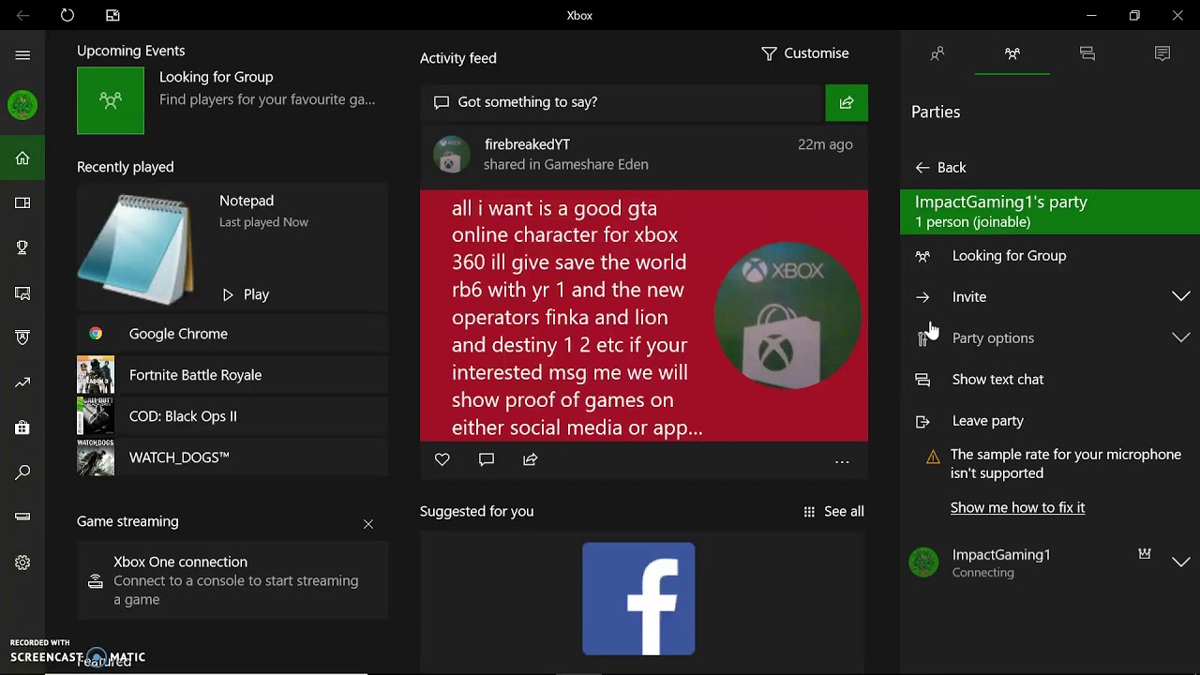Open Search magnifier in sidebar

coord(22,472)
